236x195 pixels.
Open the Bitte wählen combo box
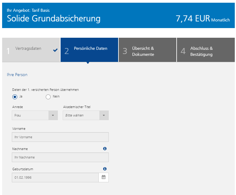tap(86, 115)
